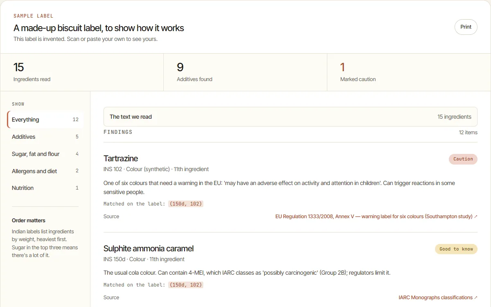This screenshot has height=307, width=491.
Task: Click '(150d, 102)' match under Sulphite ammonia caramel
Action: (186, 285)
